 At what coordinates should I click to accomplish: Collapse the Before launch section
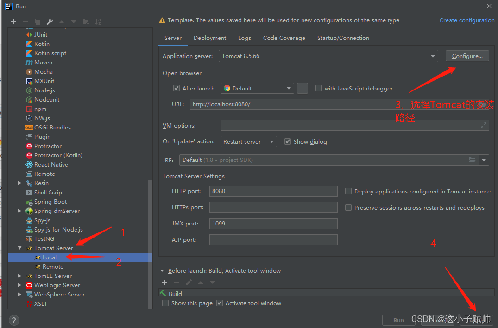pos(162,271)
